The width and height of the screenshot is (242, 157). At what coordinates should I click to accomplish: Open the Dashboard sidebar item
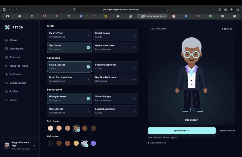click(14, 49)
